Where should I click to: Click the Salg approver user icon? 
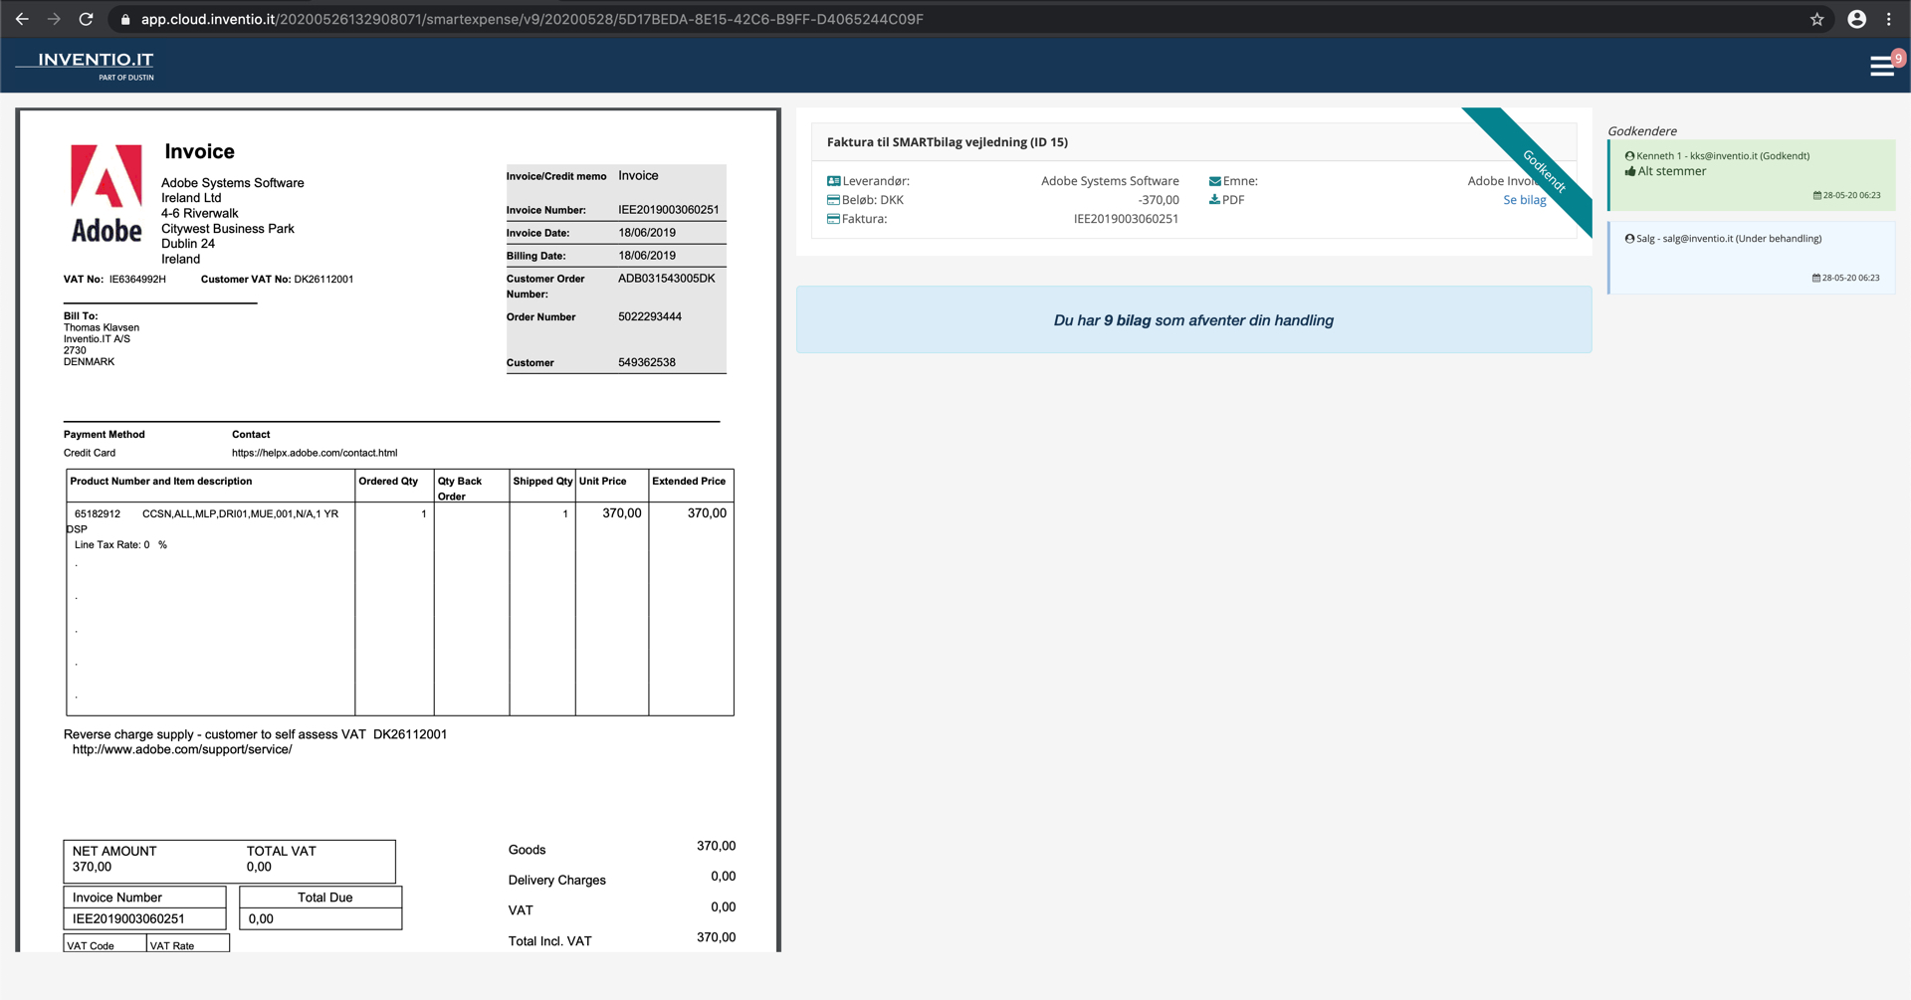tap(1629, 239)
